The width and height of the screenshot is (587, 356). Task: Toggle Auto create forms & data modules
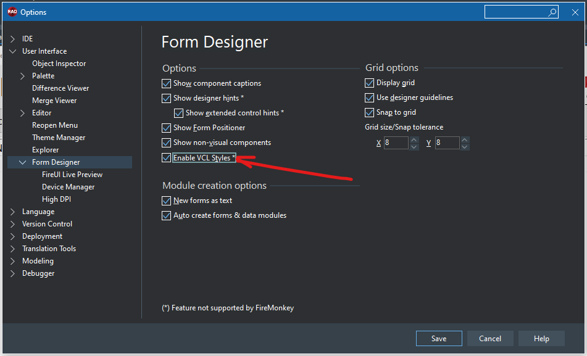click(166, 215)
